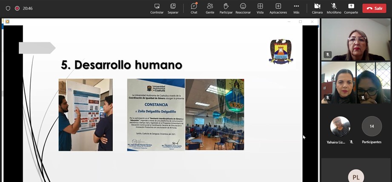Open the Vista layout options
Viewport: 392px width, 182px height.
(260, 8)
